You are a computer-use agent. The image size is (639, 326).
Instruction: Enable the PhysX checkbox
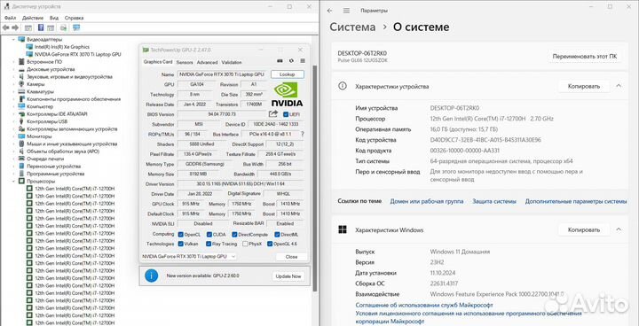point(245,244)
